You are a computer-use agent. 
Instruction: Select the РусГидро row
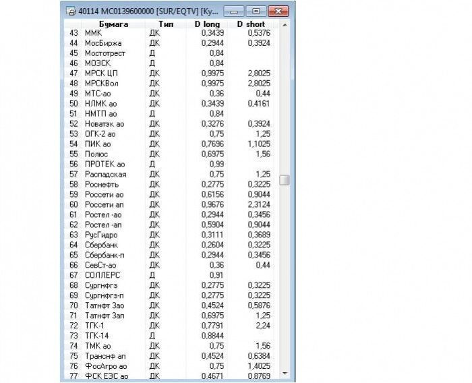169,235
